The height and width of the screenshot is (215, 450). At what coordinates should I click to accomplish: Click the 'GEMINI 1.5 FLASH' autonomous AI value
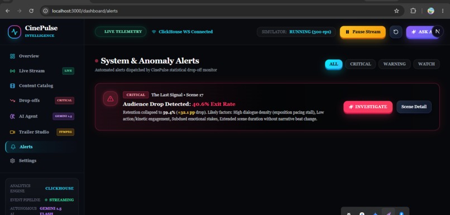(x=50, y=211)
